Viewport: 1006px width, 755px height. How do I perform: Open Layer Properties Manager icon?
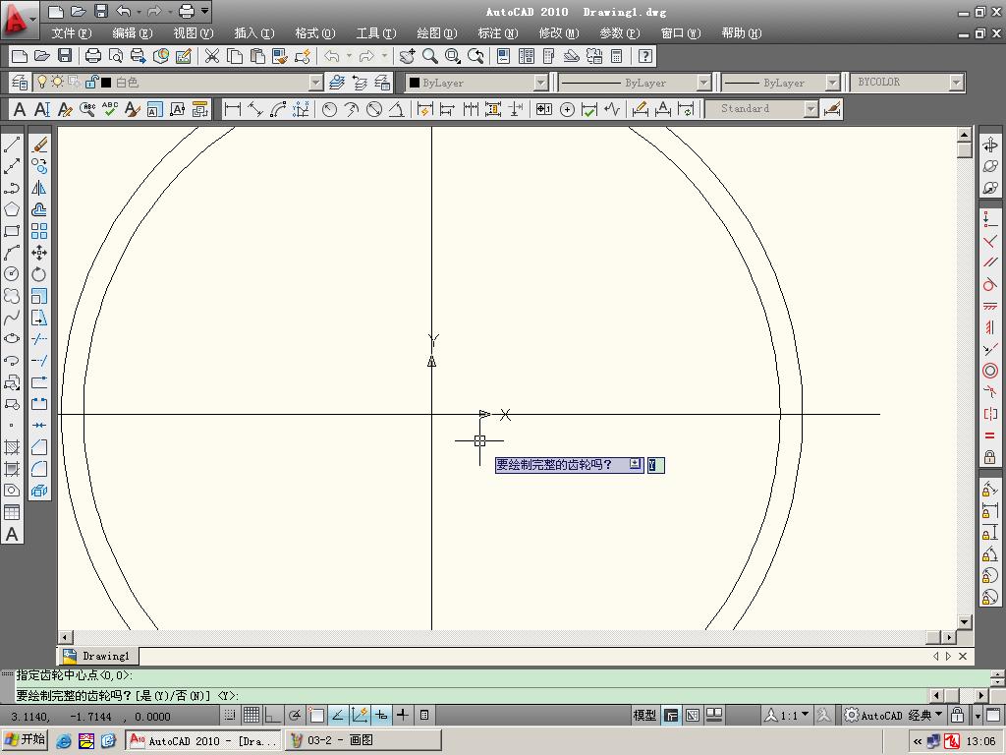point(20,83)
